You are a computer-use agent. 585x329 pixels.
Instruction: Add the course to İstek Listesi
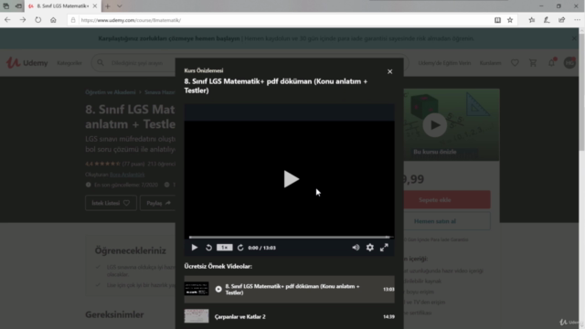(111, 203)
